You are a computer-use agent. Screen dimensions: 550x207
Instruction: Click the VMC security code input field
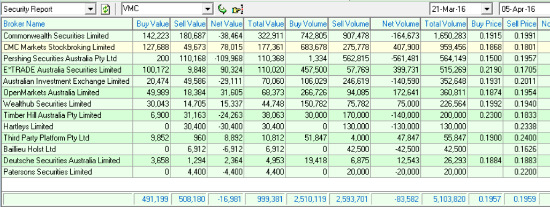coord(162,10)
